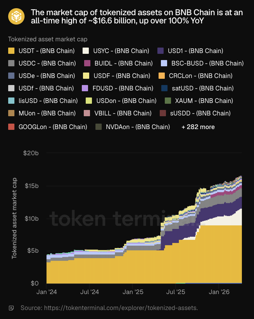The width and height of the screenshot is (254, 319).
Task: Click the chart title heading text
Action: tap(137, 17)
